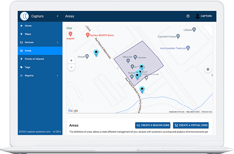
Task: Open the map Terms of Use link
Action: (207, 112)
